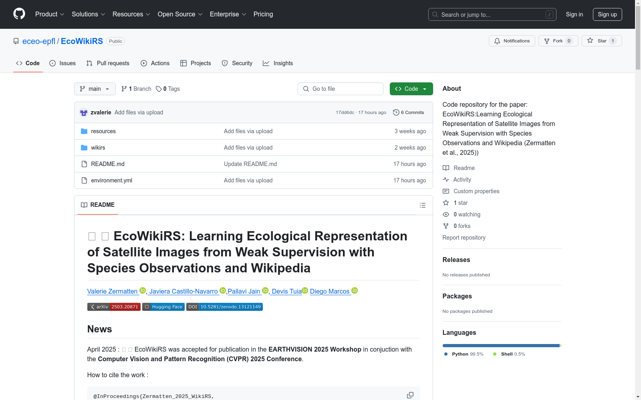This screenshot has height=400, width=641.
Task: Switch to the Insights tab
Action: click(x=278, y=63)
